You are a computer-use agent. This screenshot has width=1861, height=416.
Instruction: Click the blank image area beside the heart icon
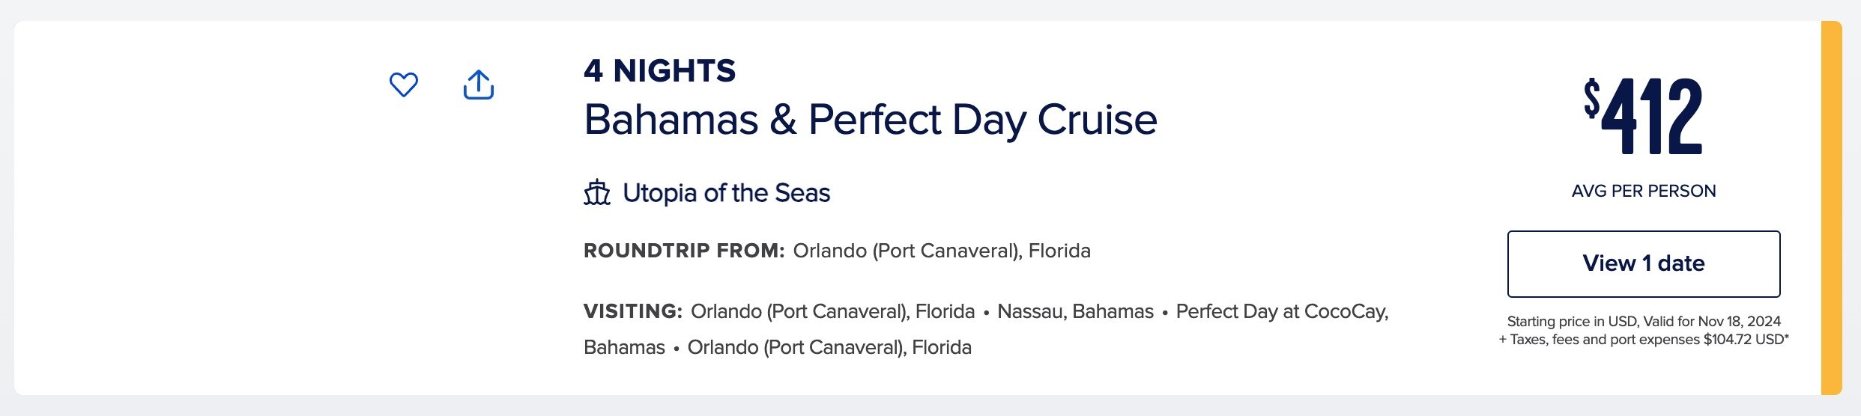[x=195, y=208]
